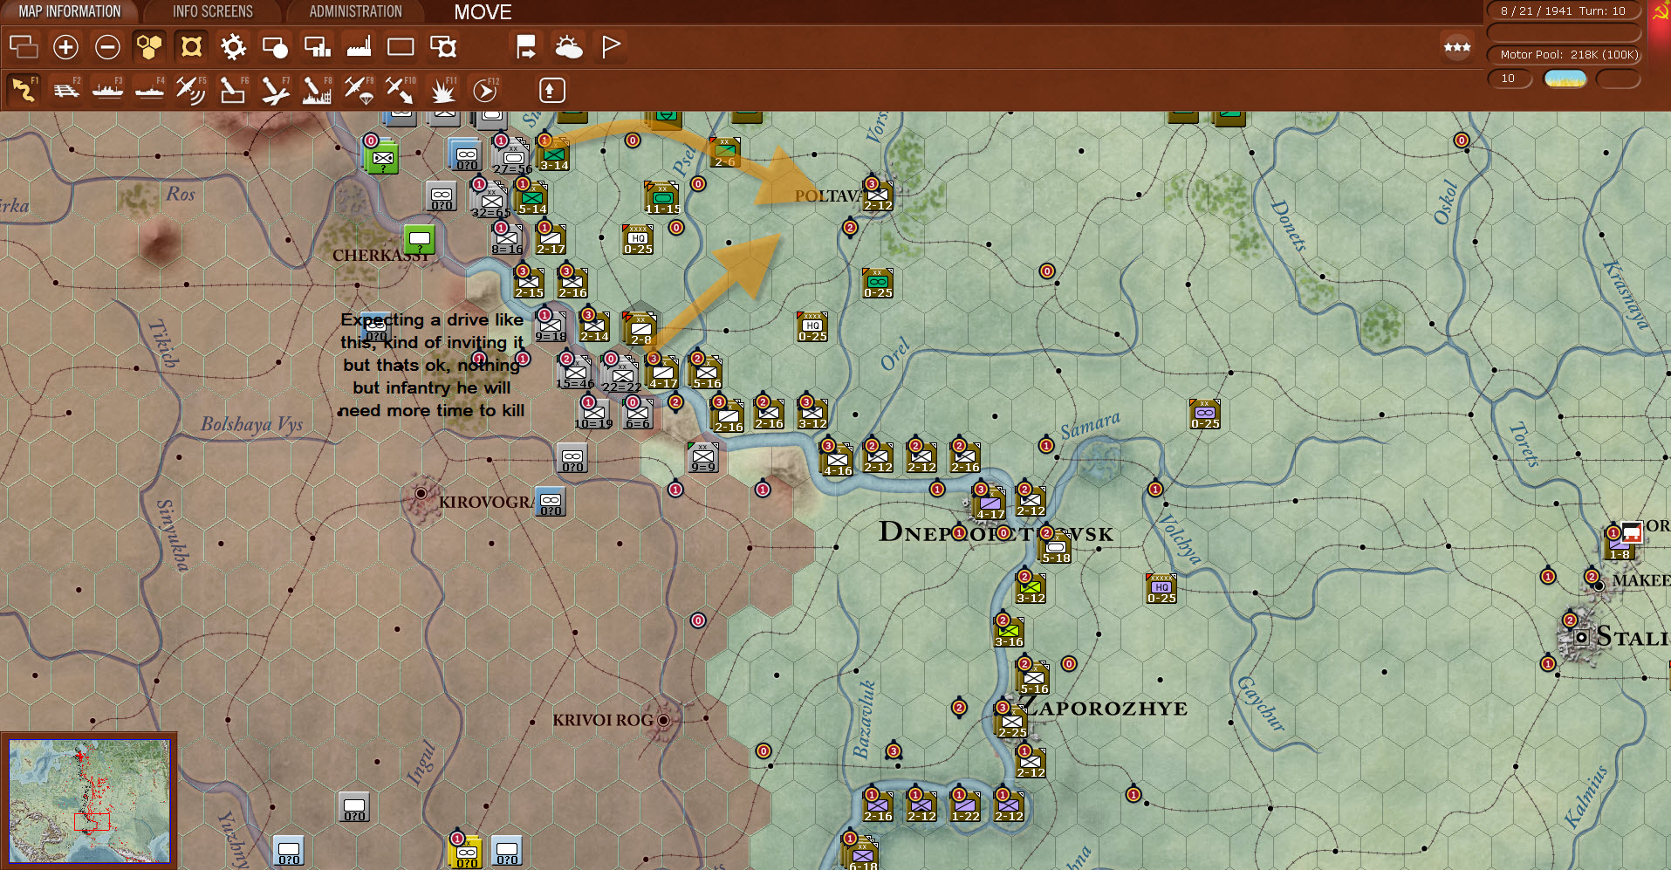Toggle the gear map overlay button
The height and width of the screenshot is (870, 1671).
(233, 47)
